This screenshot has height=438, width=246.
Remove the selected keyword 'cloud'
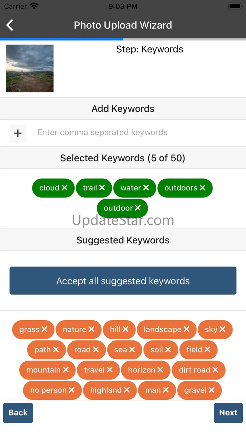[x=65, y=188]
